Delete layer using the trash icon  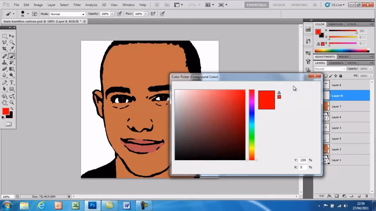click(366, 196)
